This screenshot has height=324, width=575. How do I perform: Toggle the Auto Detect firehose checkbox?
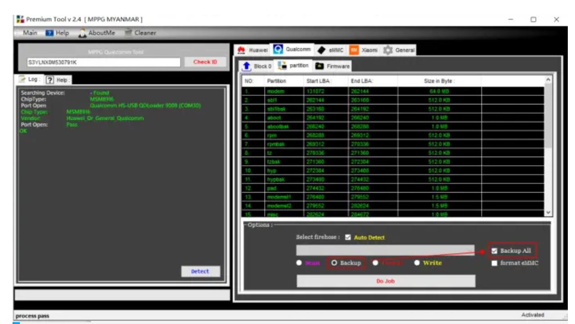click(348, 238)
